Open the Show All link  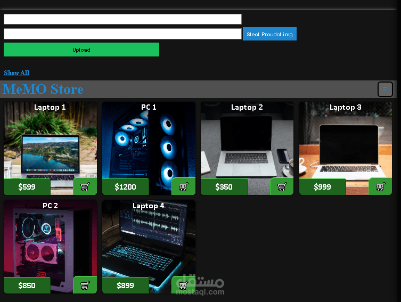click(x=17, y=73)
